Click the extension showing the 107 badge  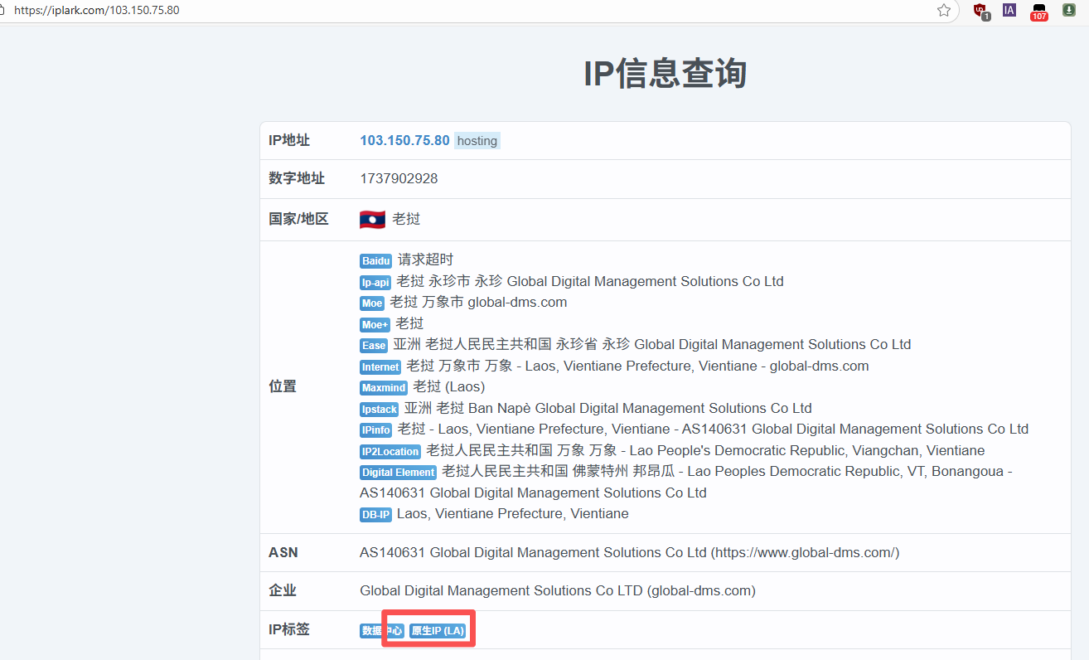[1038, 12]
